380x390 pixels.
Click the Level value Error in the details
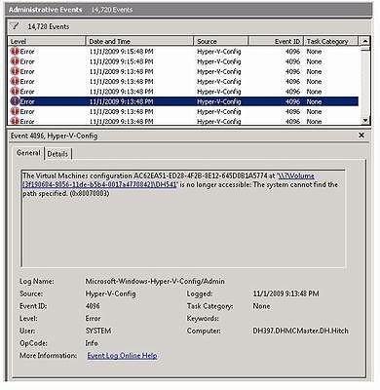[x=93, y=319]
